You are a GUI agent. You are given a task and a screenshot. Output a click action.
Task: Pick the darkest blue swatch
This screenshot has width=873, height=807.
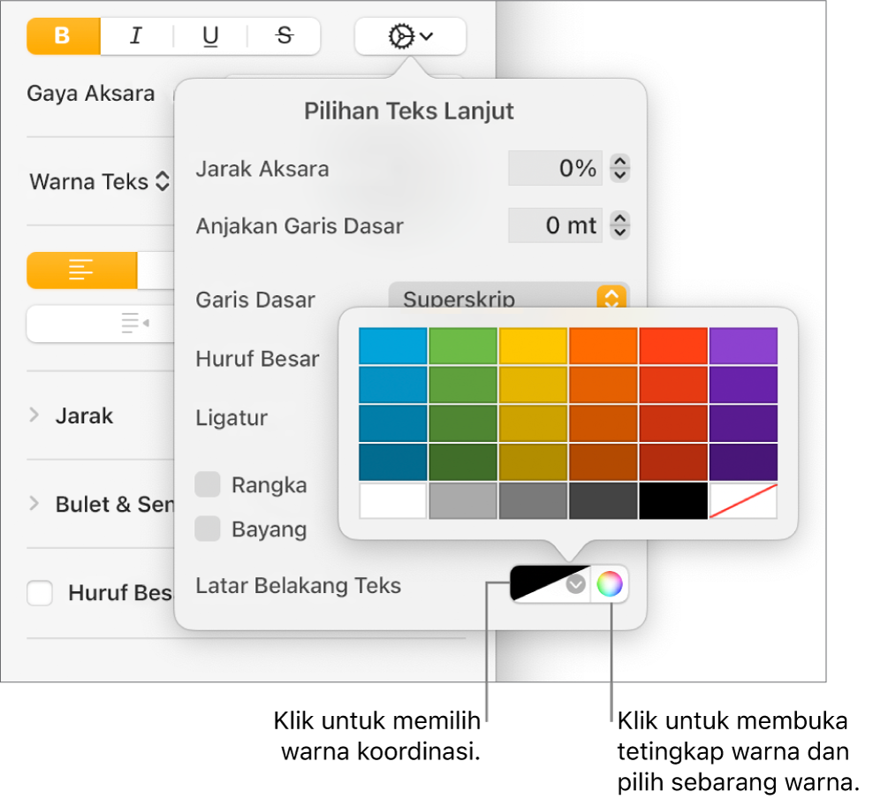click(x=393, y=462)
